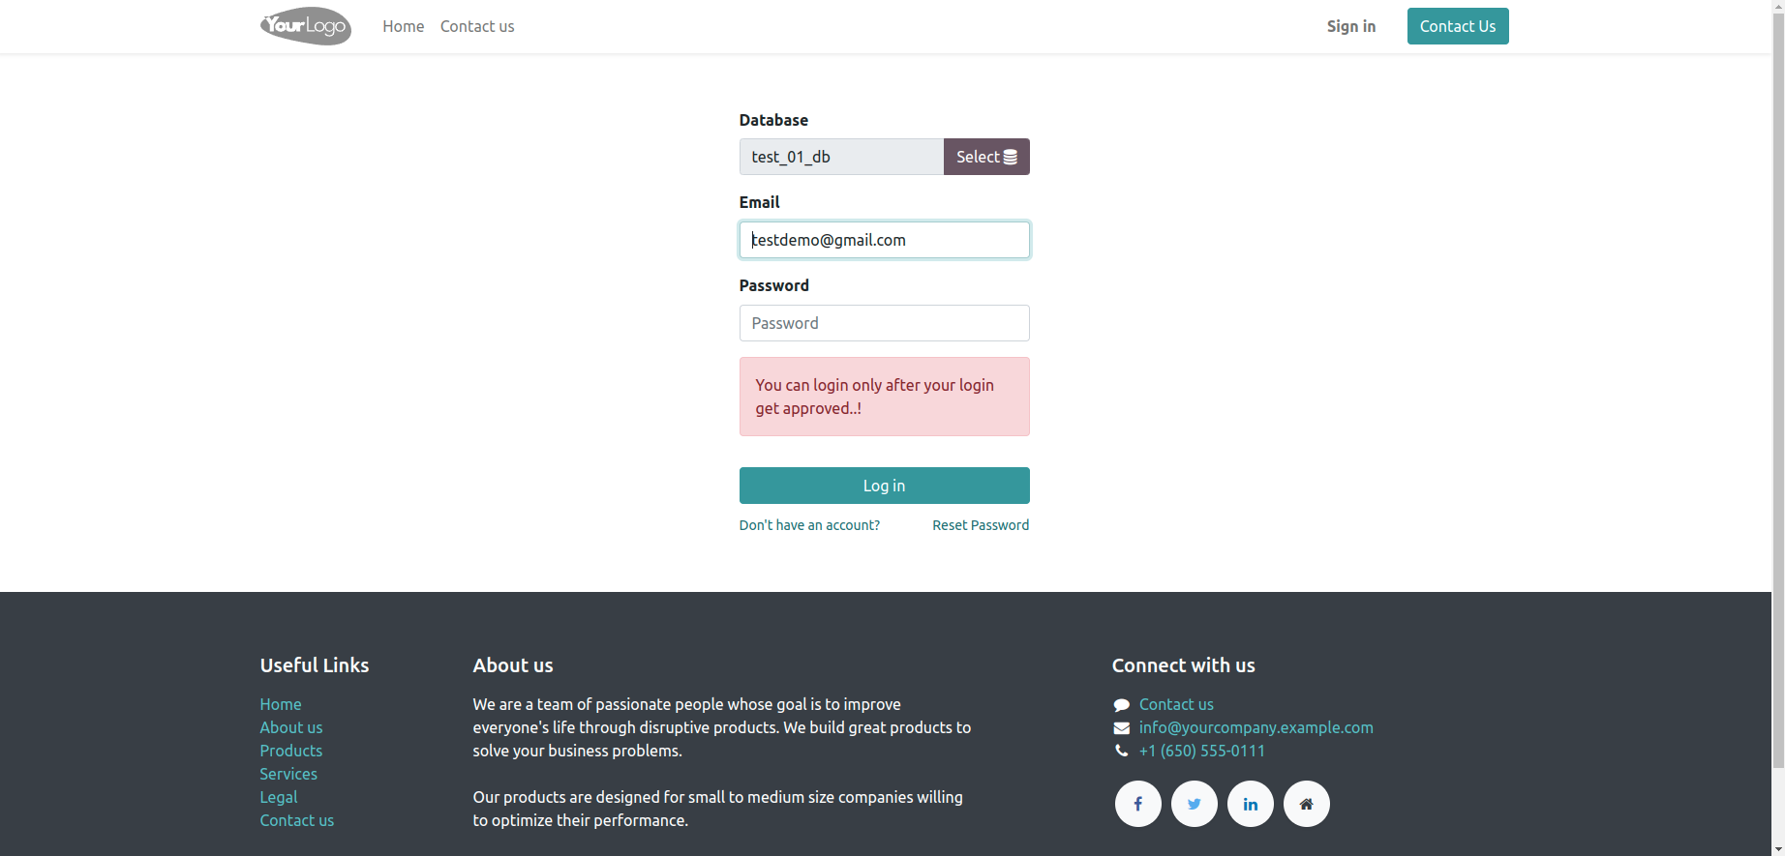The image size is (1785, 856).
Task: Open Home in the top navigation
Action: 403,26
